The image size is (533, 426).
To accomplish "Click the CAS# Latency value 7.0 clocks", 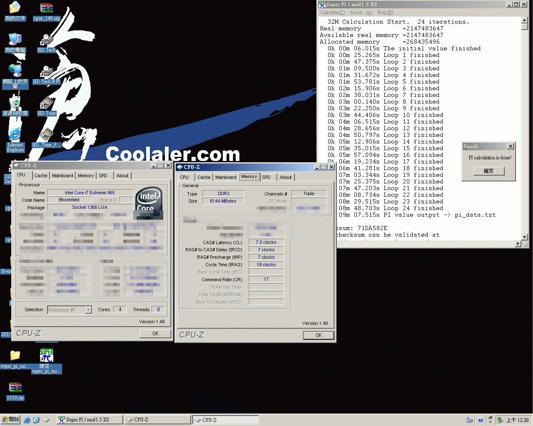I will pos(266,242).
